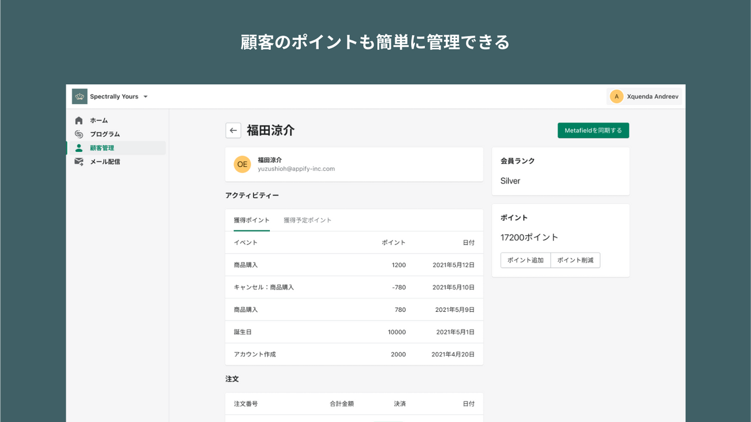Click the 17200ポイント total
Screen dimensions: 751x422
(529, 237)
